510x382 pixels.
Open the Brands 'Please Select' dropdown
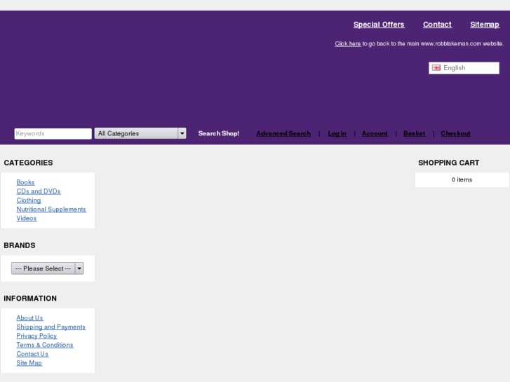(x=48, y=268)
